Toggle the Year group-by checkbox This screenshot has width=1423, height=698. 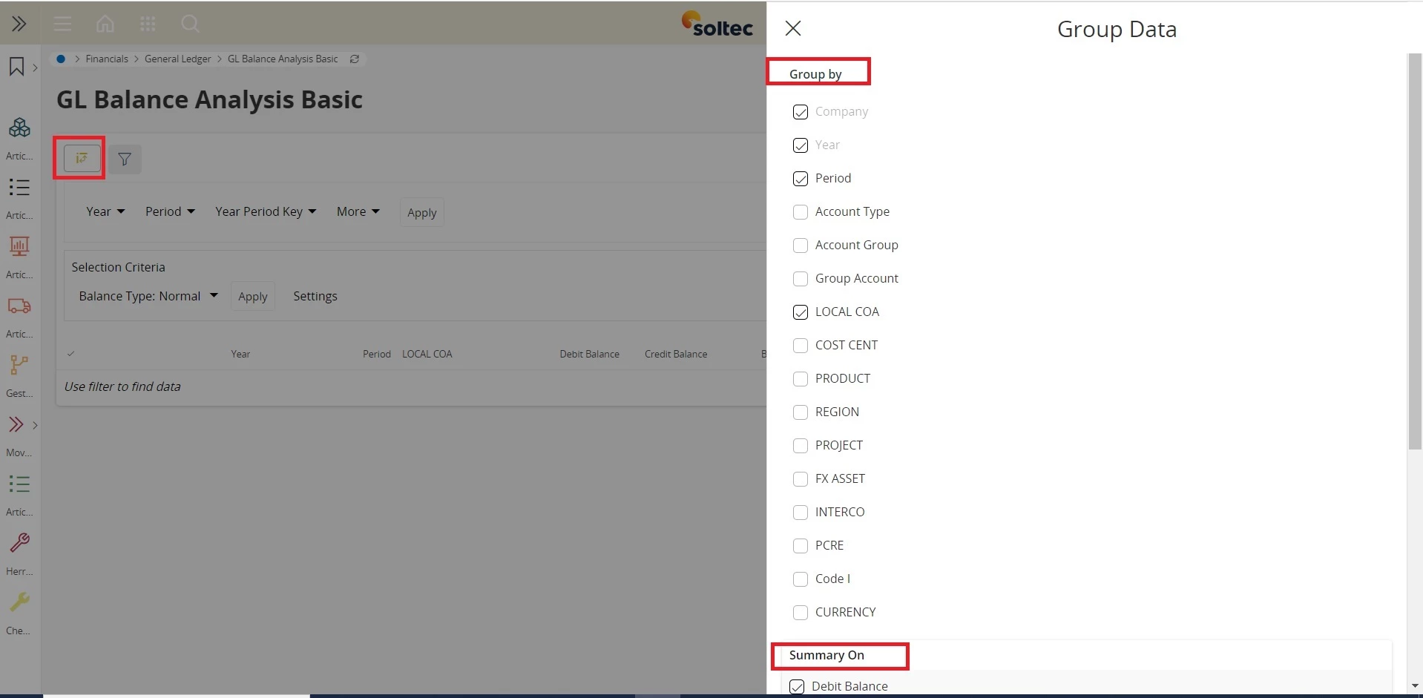pyautogui.click(x=801, y=145)
